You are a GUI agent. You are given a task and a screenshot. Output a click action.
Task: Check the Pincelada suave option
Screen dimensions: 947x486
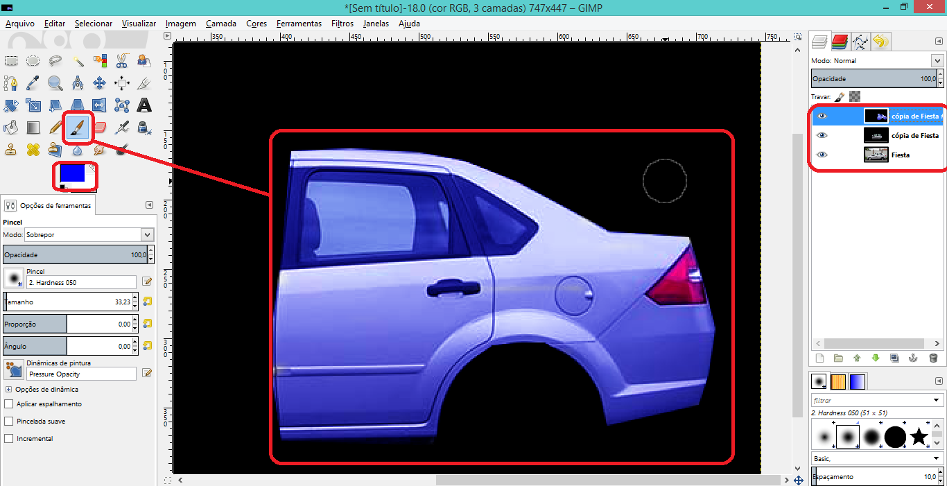9,422
